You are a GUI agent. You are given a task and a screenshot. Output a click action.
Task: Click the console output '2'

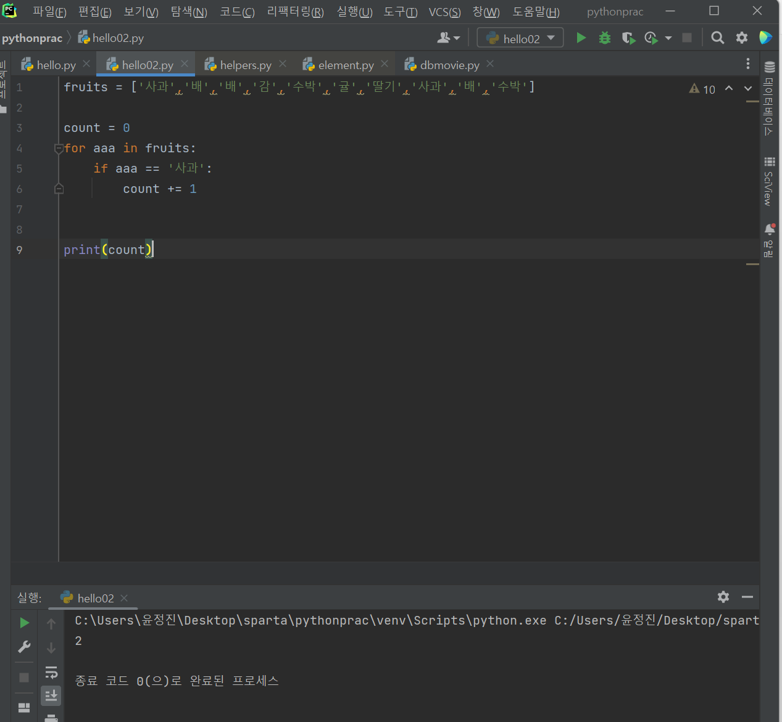click(78, 641)
